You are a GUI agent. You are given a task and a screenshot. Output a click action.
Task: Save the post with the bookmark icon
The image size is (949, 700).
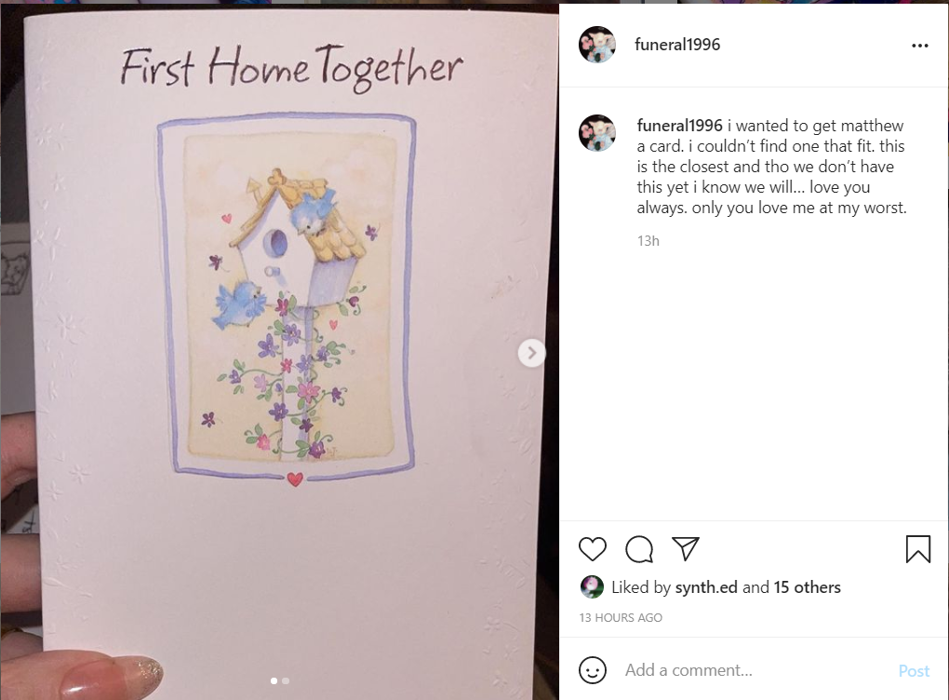(917, 549)
